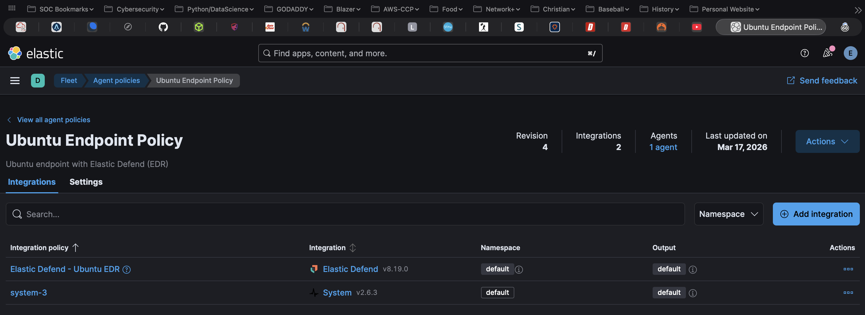
Task: Open the AutoZone tab icon
Action: click(270, 27)
